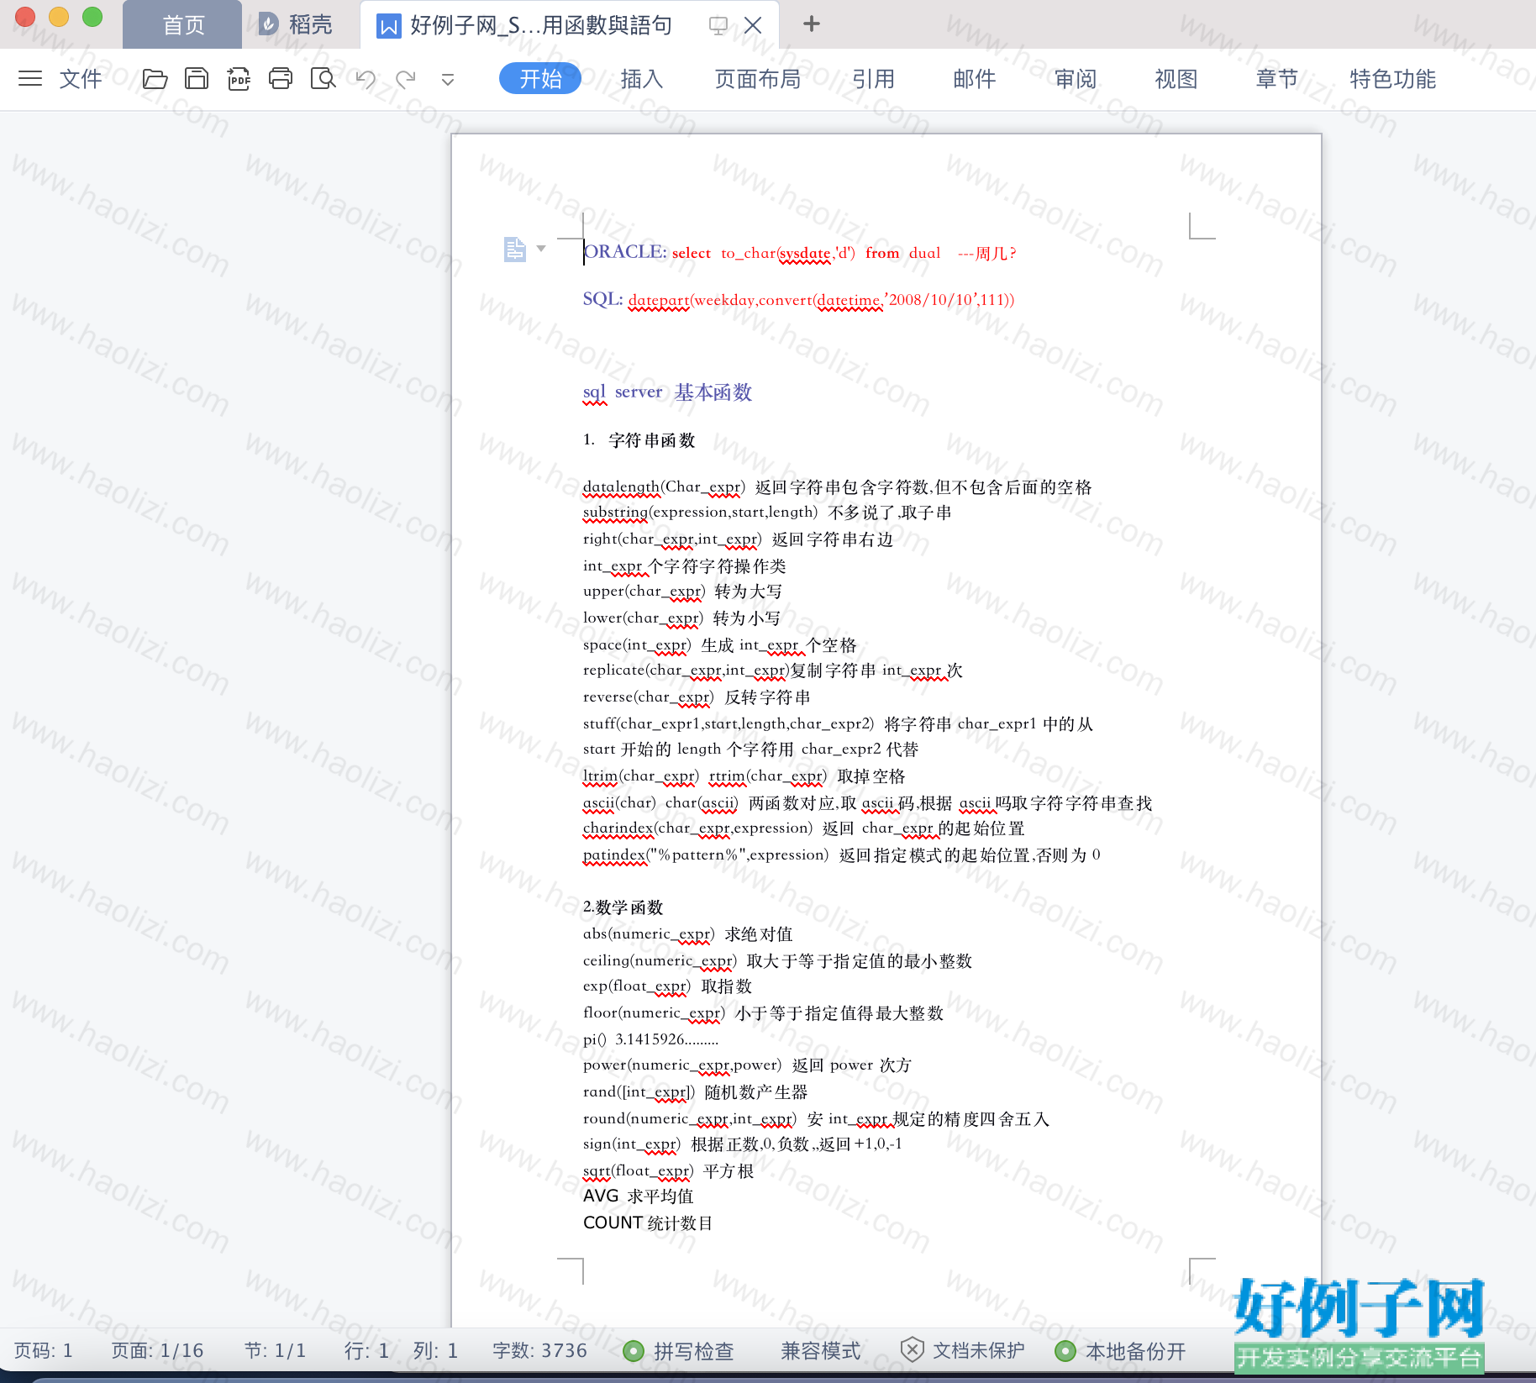The image size is (1536, 1383).
Task: Click 页面: 1/16 in status bar
Action: click(158, 1350)
